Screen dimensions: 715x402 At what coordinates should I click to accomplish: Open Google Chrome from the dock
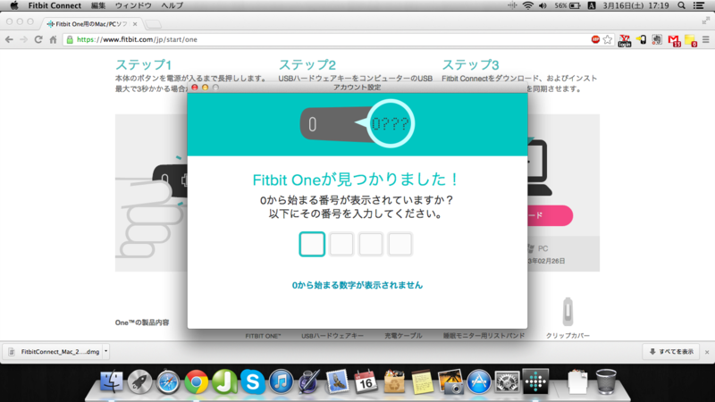click(x=196, y=381)
